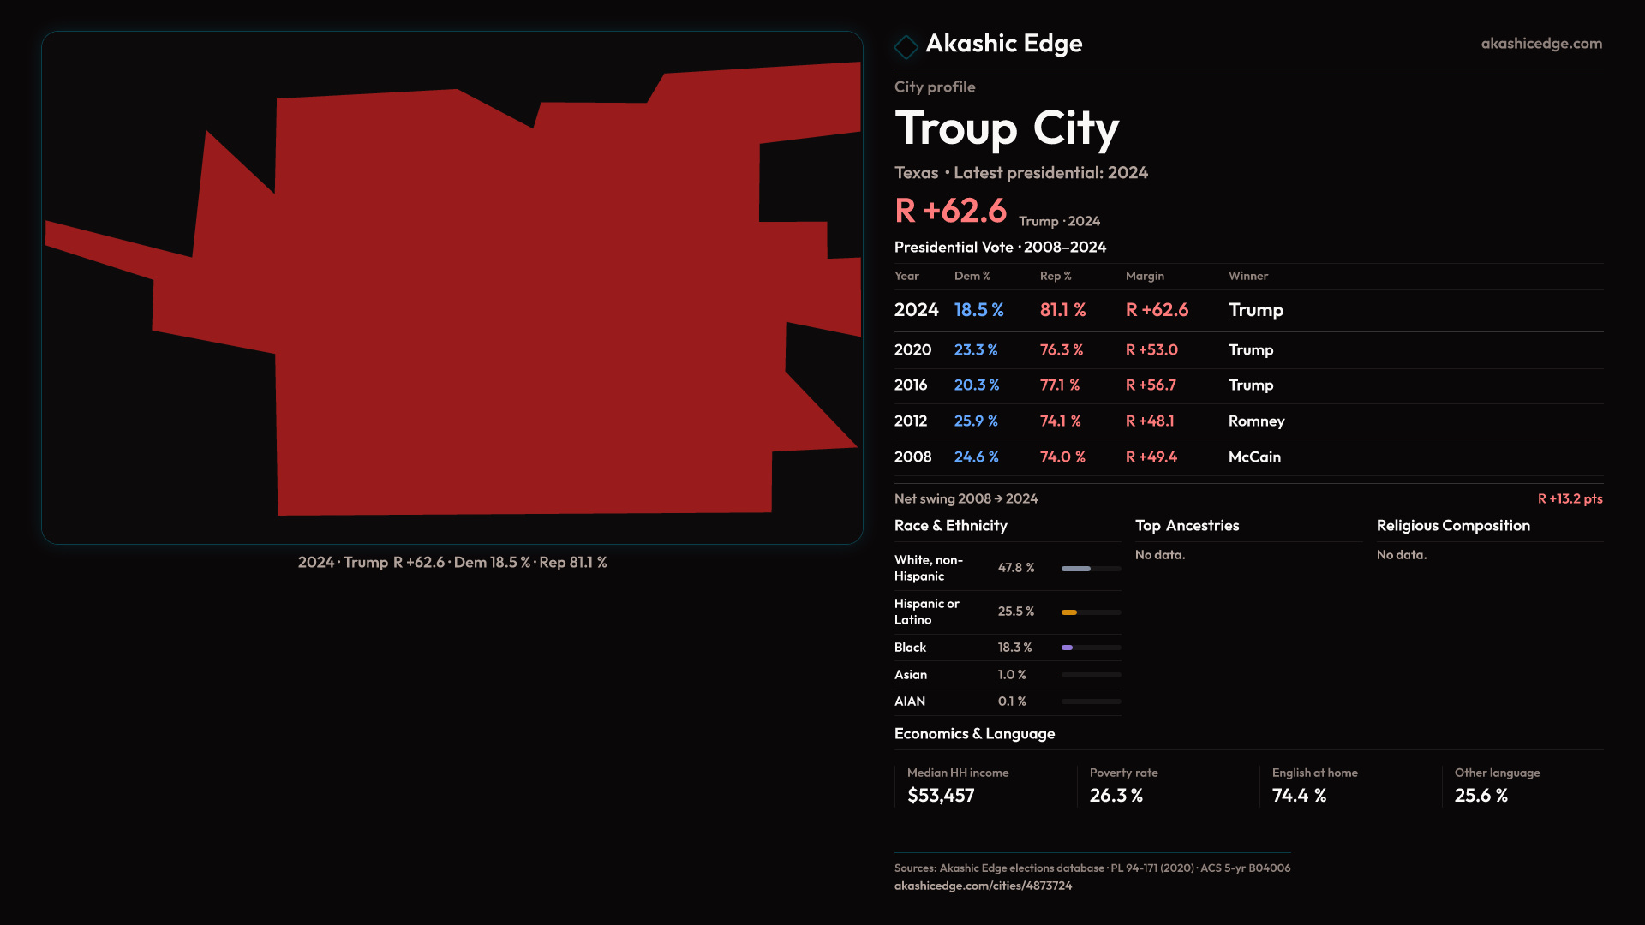Click the Margin column header
The image size is (1645, 925).
coord(1145,276)
